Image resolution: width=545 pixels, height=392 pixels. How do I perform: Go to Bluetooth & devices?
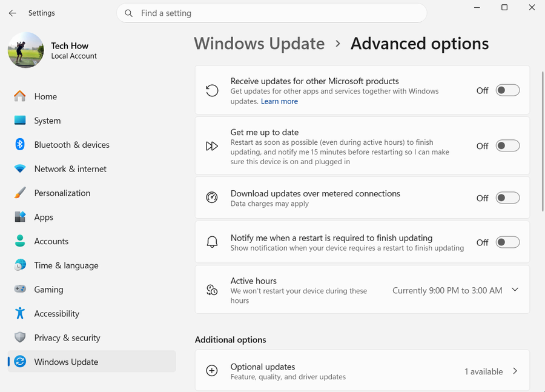[92, 144]
